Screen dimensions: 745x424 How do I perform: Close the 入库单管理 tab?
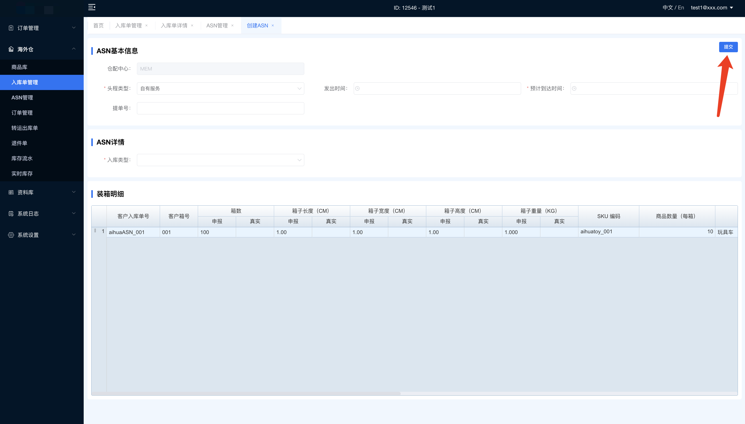146,26
